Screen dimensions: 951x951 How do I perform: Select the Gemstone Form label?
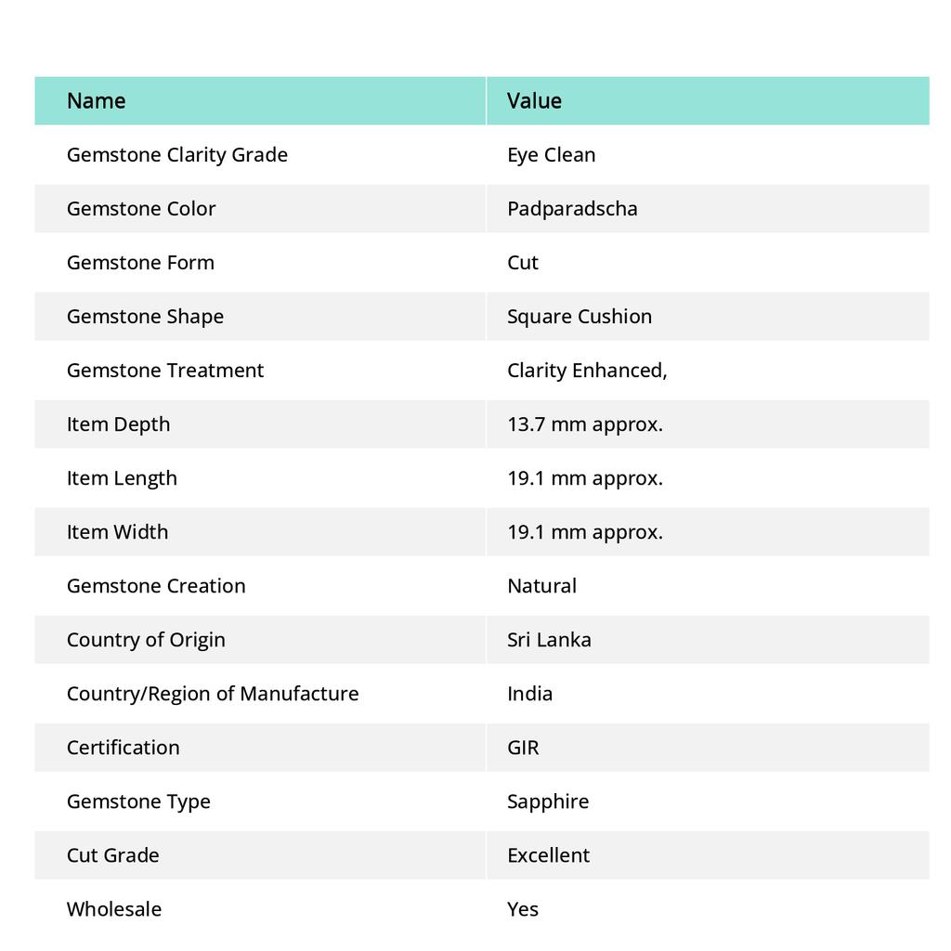140,263
